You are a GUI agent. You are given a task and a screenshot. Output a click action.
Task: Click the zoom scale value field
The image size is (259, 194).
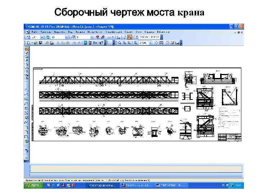pos(144,43)
